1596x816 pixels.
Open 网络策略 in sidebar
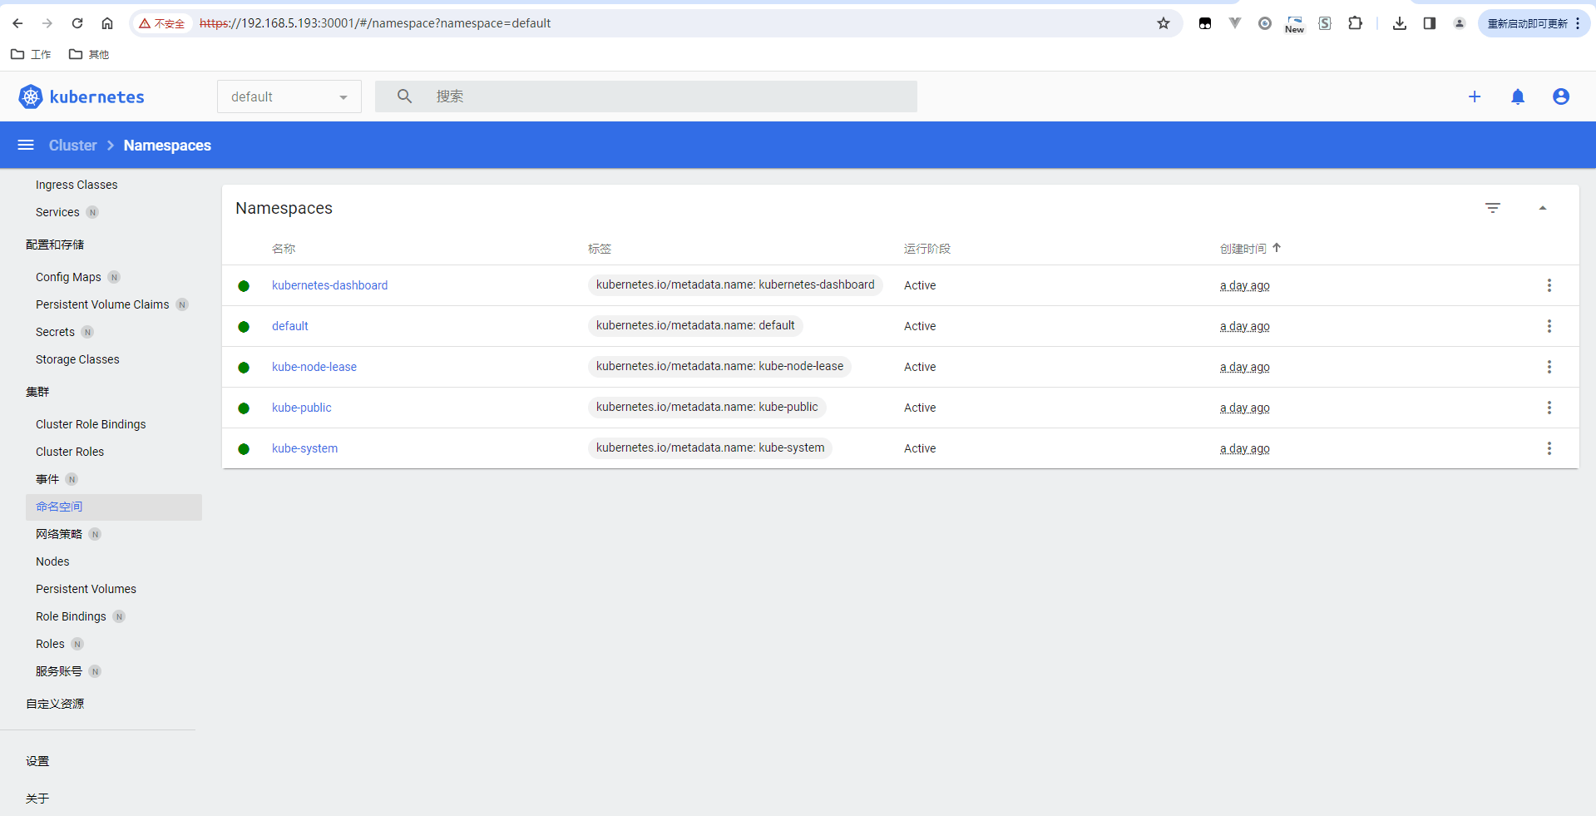pos(59,534)
